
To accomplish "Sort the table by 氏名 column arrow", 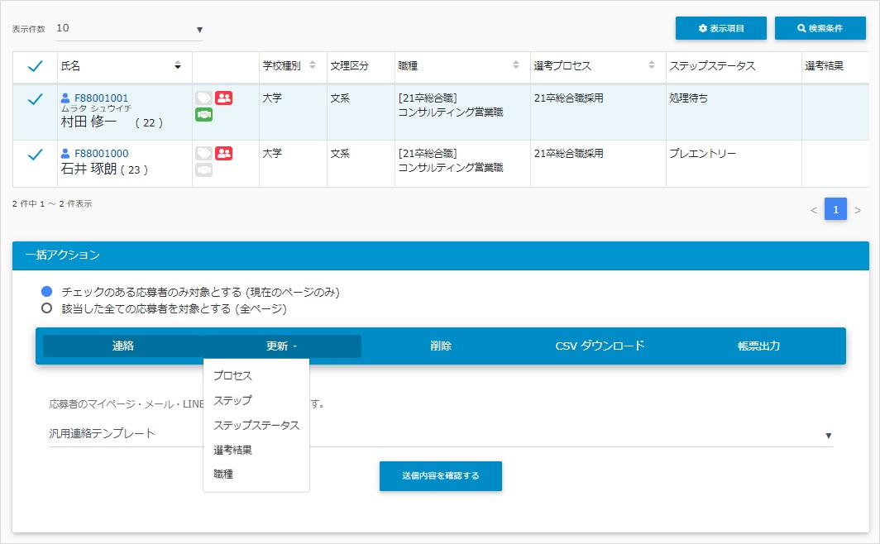I will [x=177, y=66].
